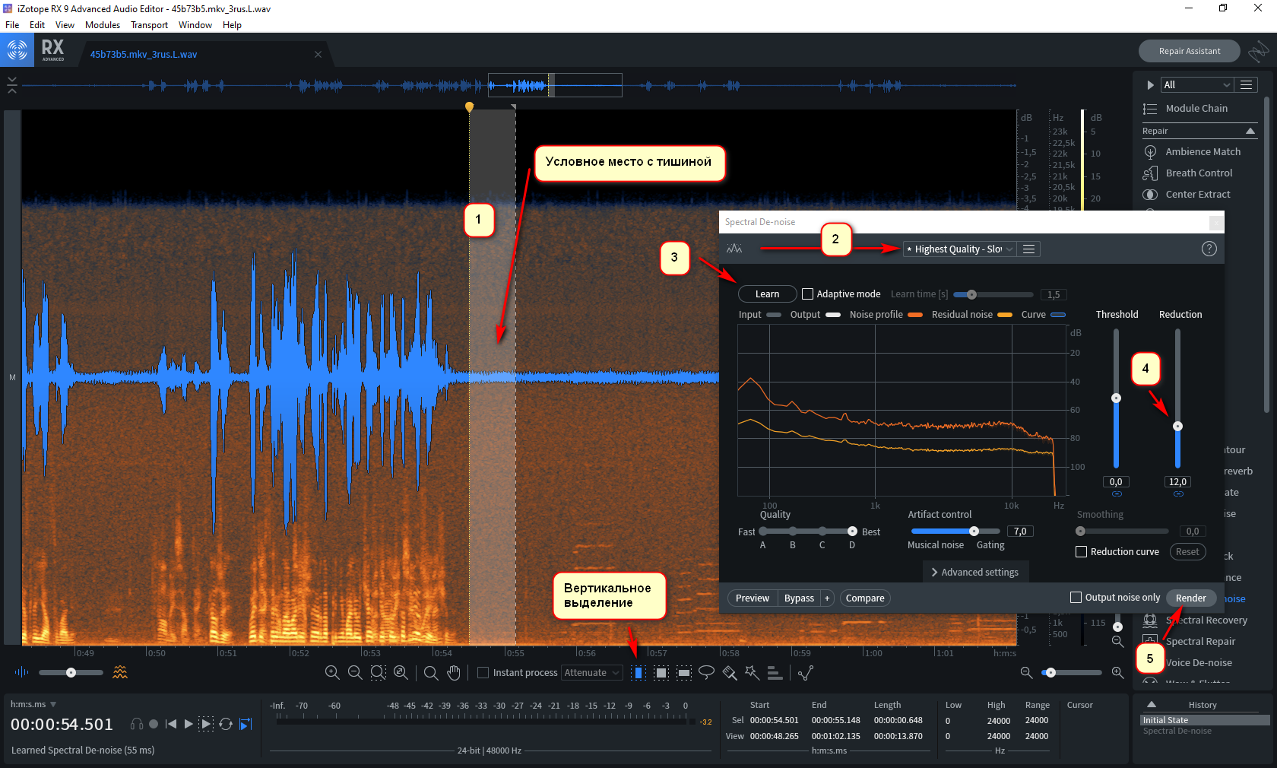Screen dimensions: 1277x768
Task: Open the Transport menu
Action: pyautogui.click(x=149, y=25)
